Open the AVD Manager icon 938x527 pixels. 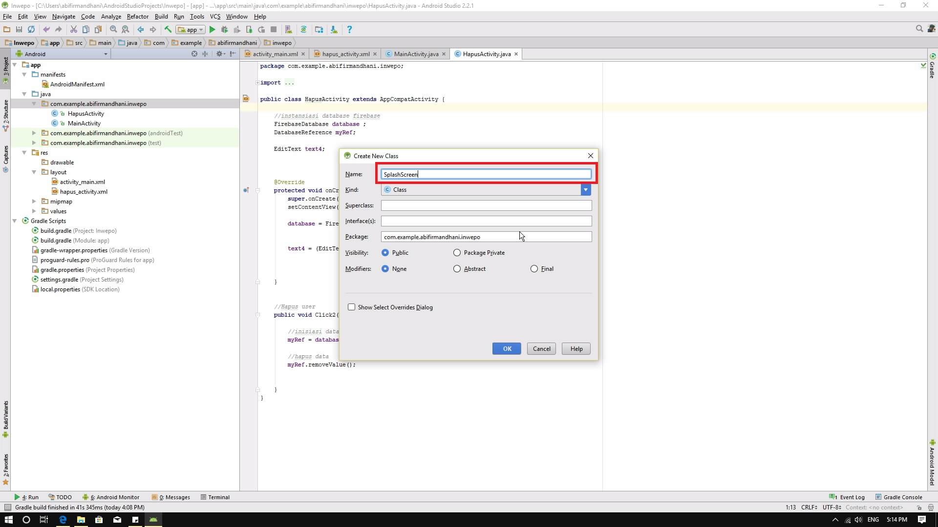pos(288,30)
